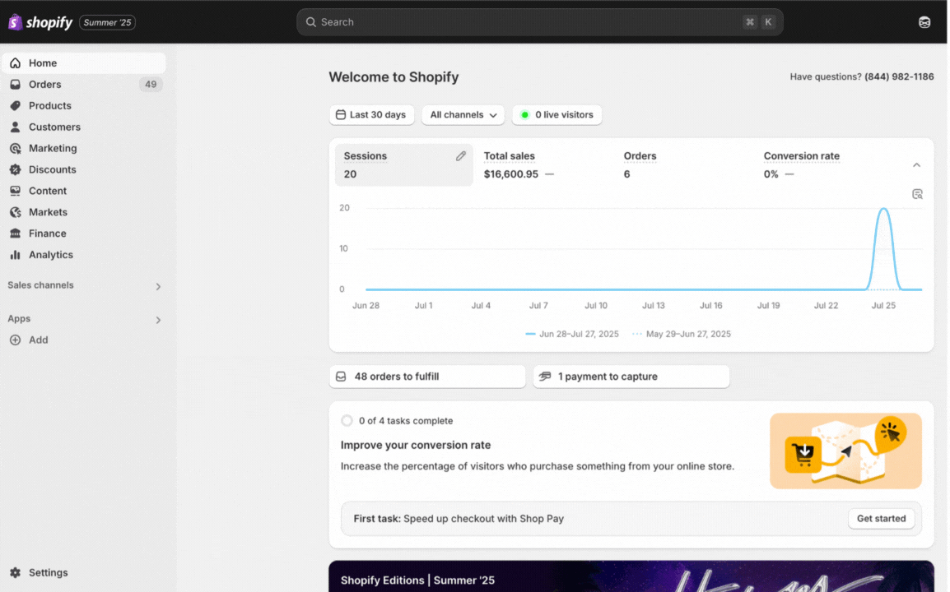Click the Get started button
This screenshot has height=592, width=950.
coord(881,519)
